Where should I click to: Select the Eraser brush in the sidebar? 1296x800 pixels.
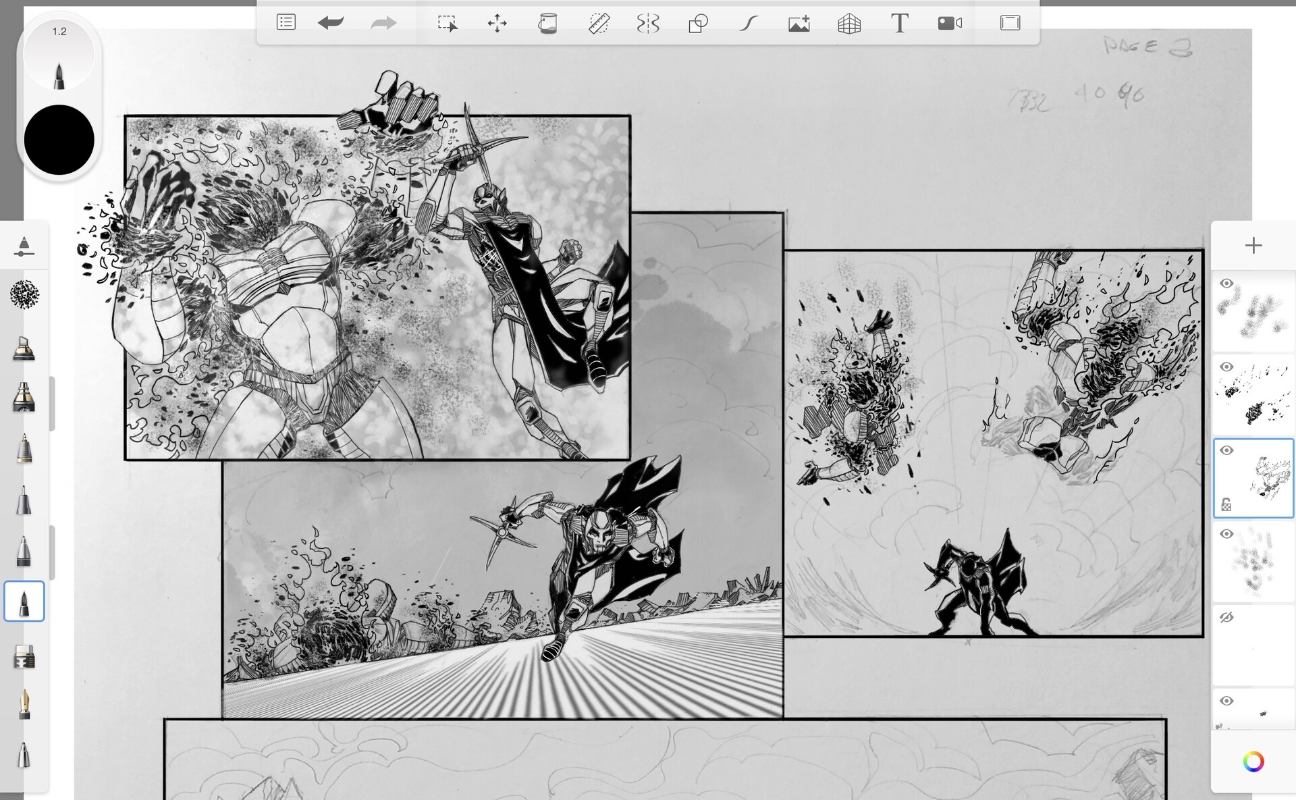click(24, 656)
